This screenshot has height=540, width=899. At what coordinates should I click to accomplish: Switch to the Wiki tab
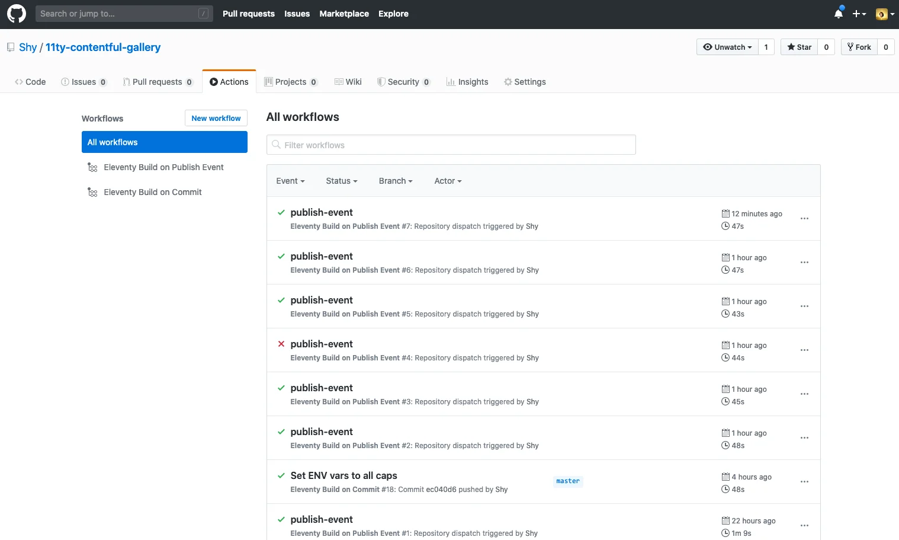pyautogui.click(x=348, y=82)
